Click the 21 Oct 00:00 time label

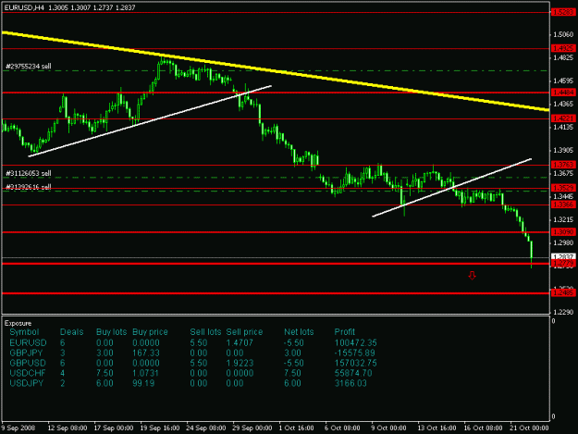pyautogui.click(x=529, y=428)
